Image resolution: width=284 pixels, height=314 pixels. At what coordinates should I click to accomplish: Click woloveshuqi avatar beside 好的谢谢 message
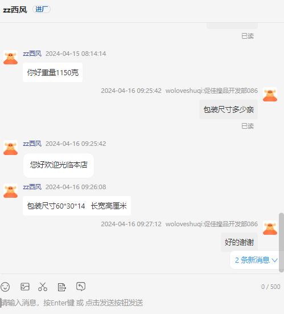[x=270, y=228]
